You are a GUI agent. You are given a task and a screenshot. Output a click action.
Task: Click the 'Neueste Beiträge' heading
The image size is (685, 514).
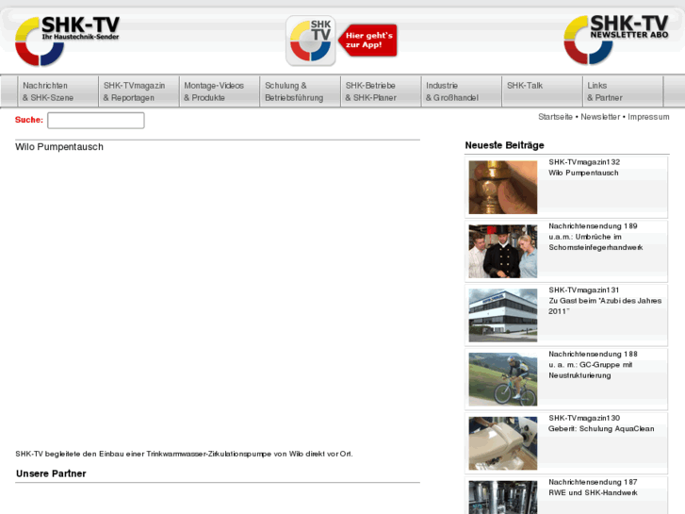click(505, 145)
